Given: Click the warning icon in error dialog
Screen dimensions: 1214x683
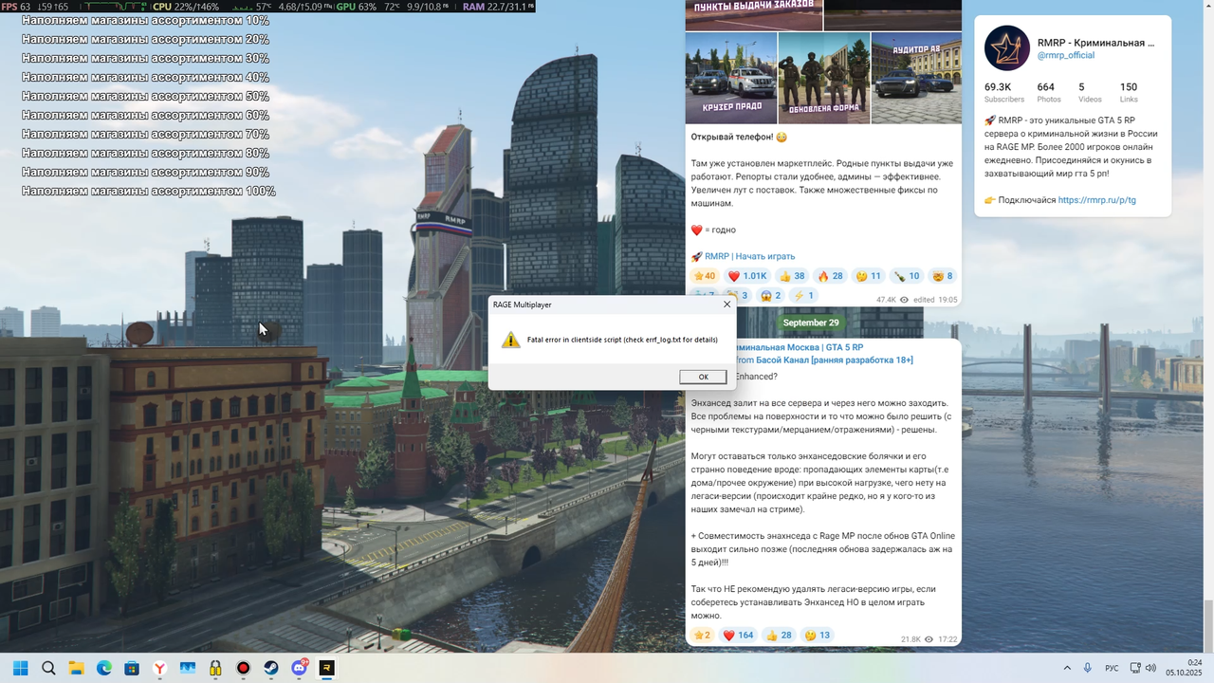Looking at the screenshot, I should coord(510,340).
